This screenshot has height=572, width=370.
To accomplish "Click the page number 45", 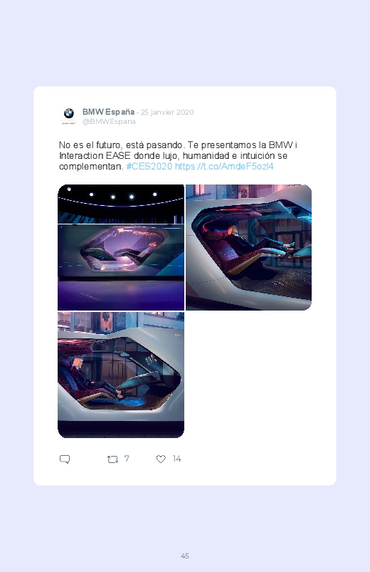I will (x=185, y=556).
